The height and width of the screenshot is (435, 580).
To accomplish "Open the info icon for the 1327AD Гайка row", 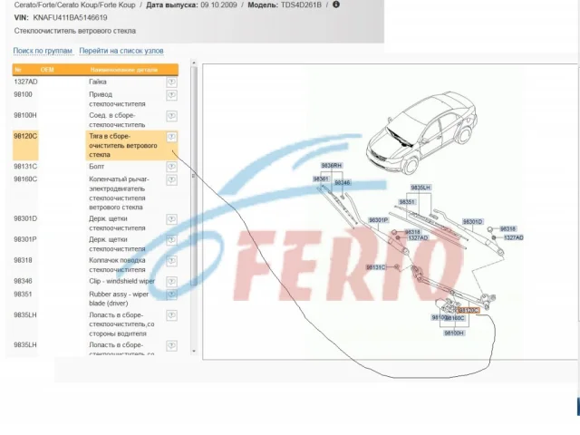I will (171, 82).
